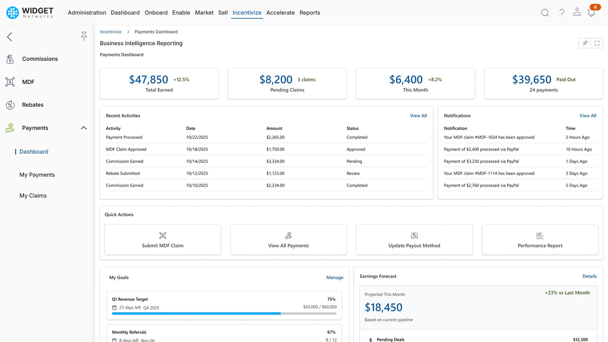Select the Payments hand icon in sidebar

(10, 128)
